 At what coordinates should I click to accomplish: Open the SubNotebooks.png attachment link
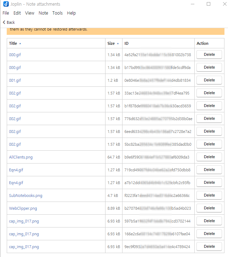click(x=25, y=196)
